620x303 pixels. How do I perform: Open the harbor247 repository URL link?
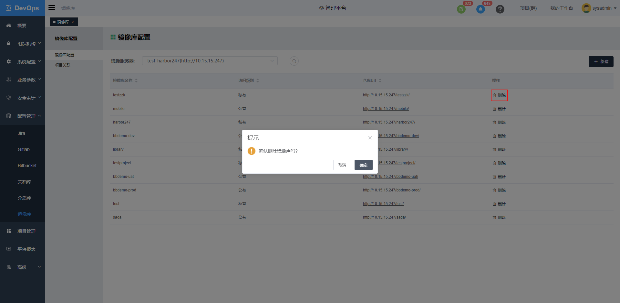389,122
